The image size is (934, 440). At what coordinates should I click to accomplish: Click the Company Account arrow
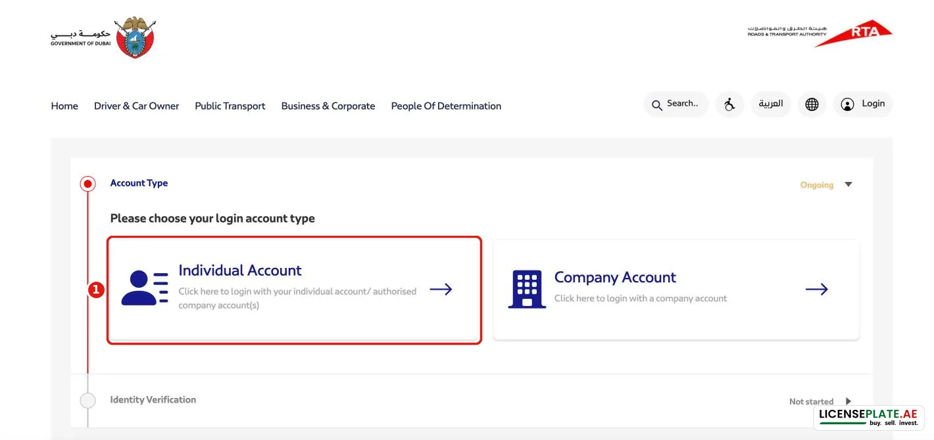pyautogui.click(x=816, y=289)
